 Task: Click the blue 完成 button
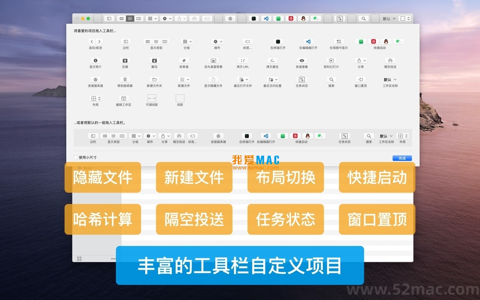pos(402,158)
